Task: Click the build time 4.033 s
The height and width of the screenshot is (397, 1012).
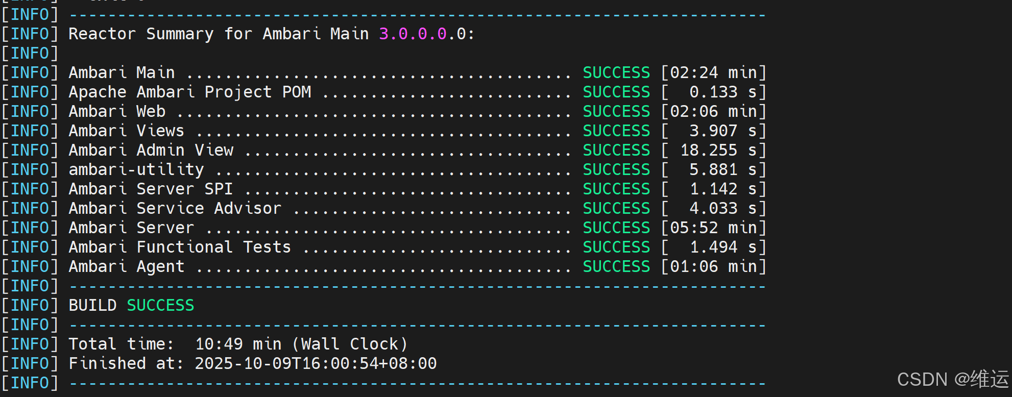Action: click(x=723, y=209)
